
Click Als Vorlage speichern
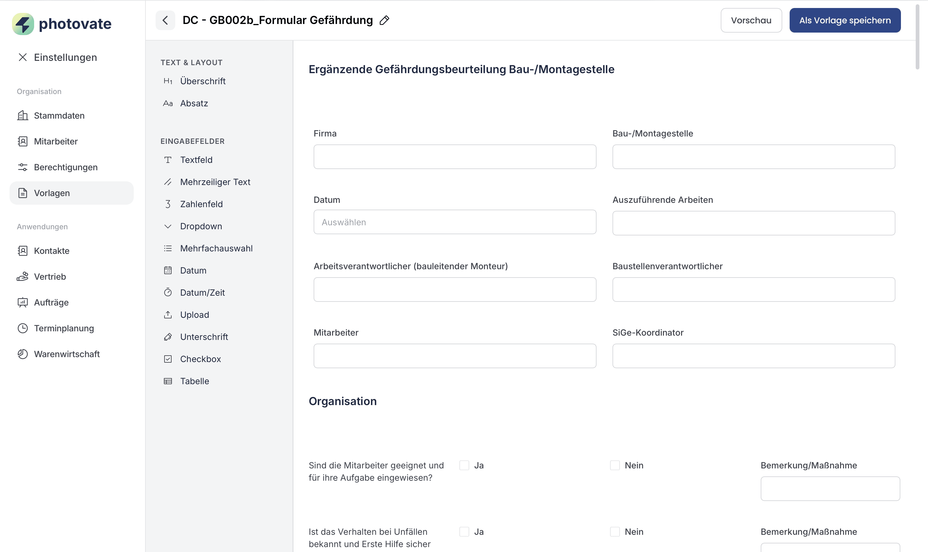[844, 21]
